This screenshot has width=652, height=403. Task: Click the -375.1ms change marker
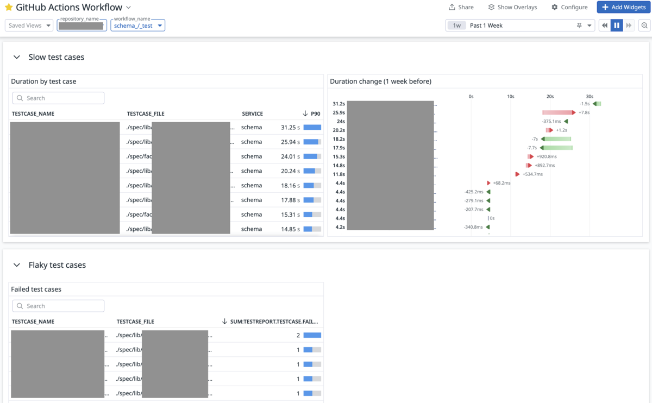coord(566,121)
